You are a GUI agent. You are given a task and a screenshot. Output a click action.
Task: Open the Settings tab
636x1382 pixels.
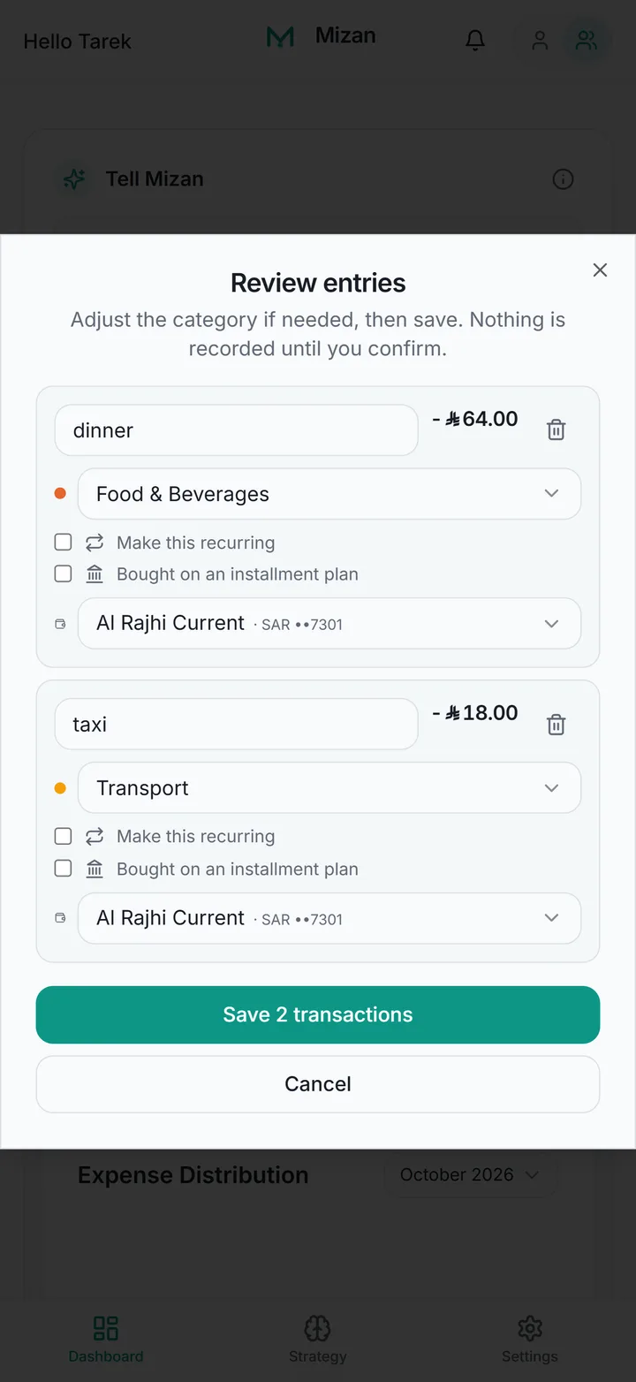530,1339
